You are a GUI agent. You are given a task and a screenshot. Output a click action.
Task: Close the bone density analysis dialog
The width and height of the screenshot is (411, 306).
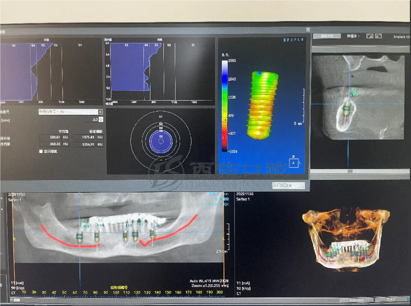coord(308,30)
